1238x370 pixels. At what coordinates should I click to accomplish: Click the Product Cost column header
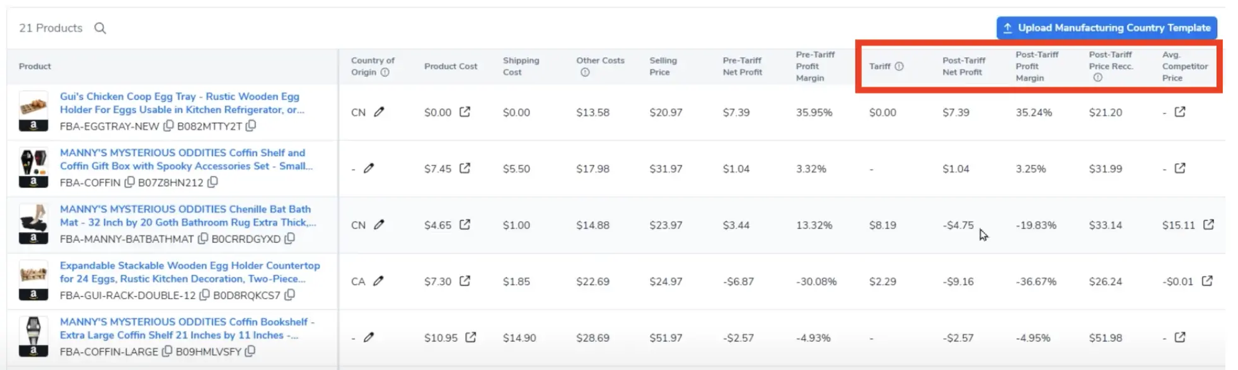coord(451,66)
